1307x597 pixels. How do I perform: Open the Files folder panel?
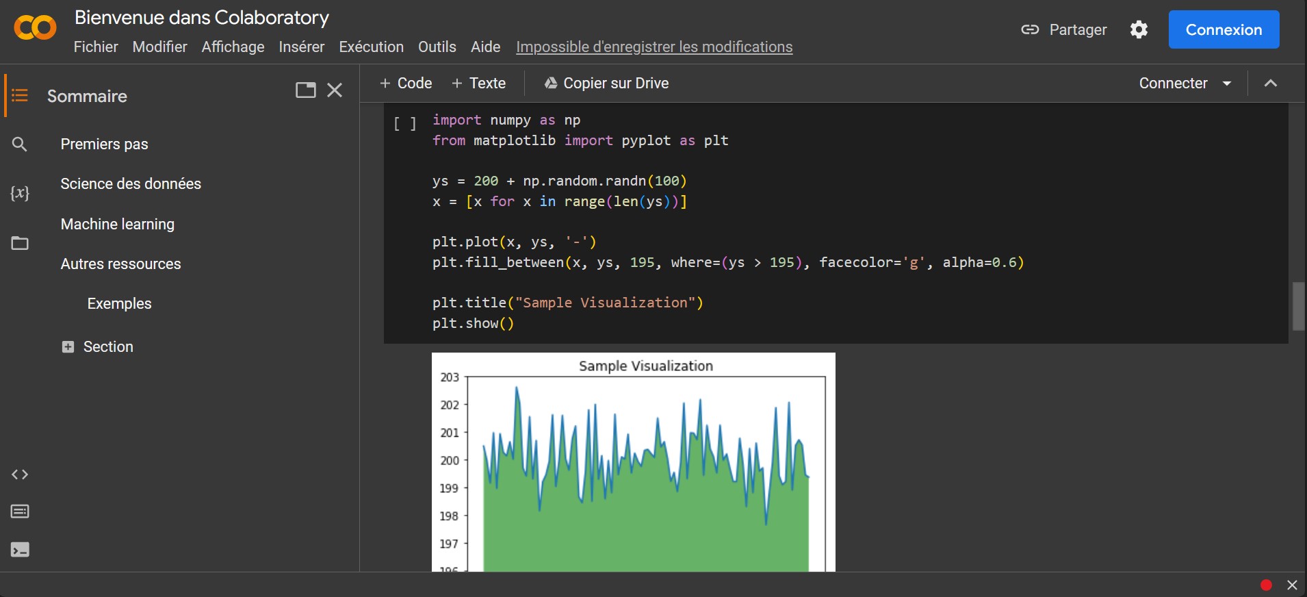click(x=20, y=243)
